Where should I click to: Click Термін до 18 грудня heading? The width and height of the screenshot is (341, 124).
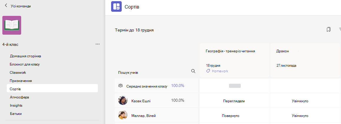click(x=134, y=30)
